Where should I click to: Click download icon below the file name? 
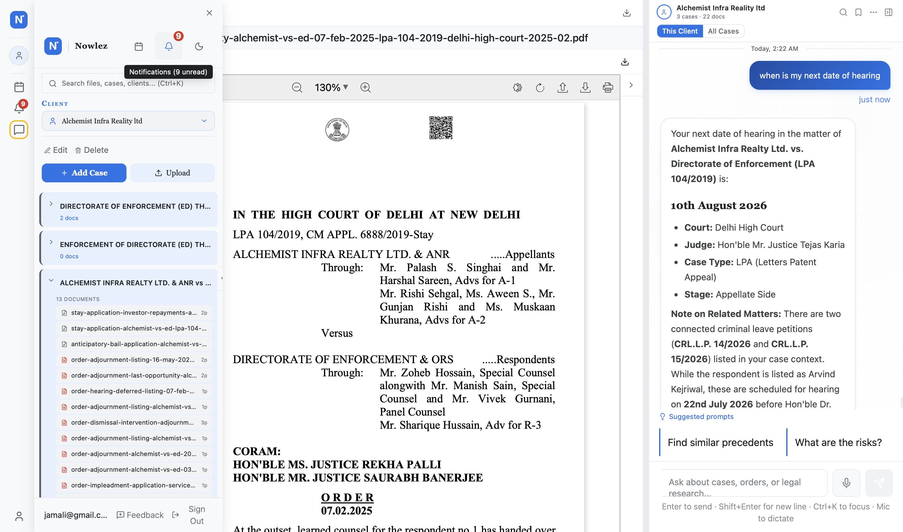(x=625, y=62)
